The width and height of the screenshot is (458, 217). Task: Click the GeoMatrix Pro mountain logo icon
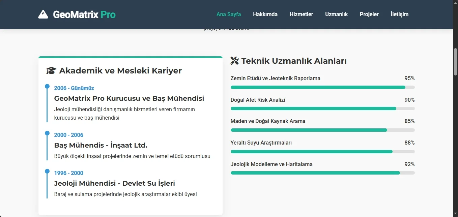[x=43, y=14]
